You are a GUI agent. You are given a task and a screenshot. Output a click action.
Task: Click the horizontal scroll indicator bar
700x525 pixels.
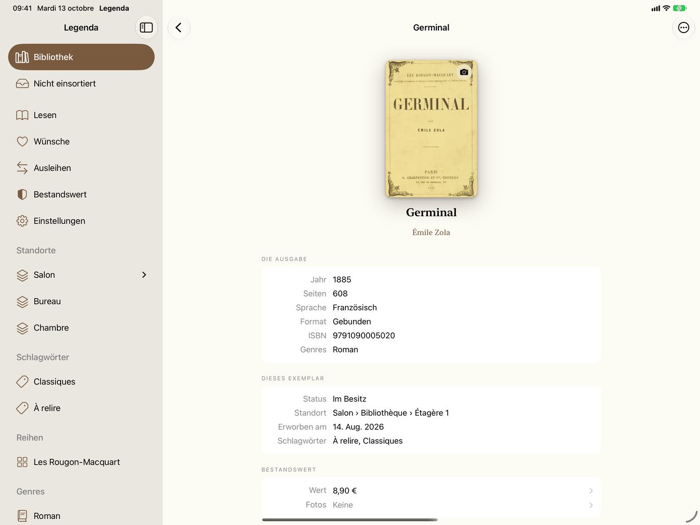tap(350, 520)
